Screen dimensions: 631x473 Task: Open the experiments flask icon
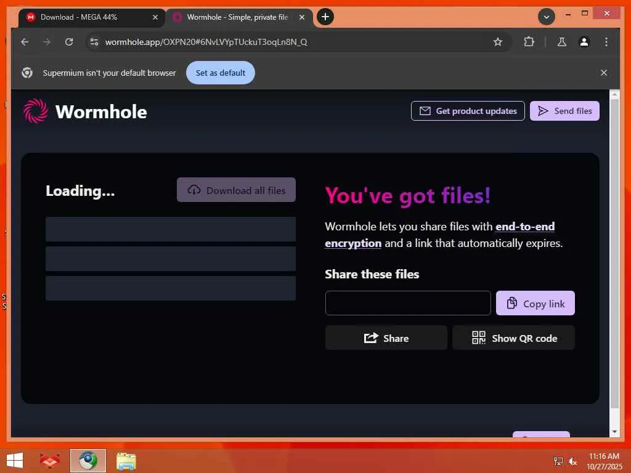click(x=562, y=42)
